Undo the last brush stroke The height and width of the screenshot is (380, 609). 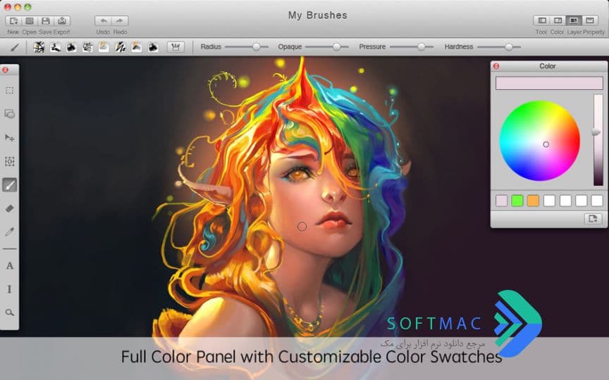(x=104, y=21)
